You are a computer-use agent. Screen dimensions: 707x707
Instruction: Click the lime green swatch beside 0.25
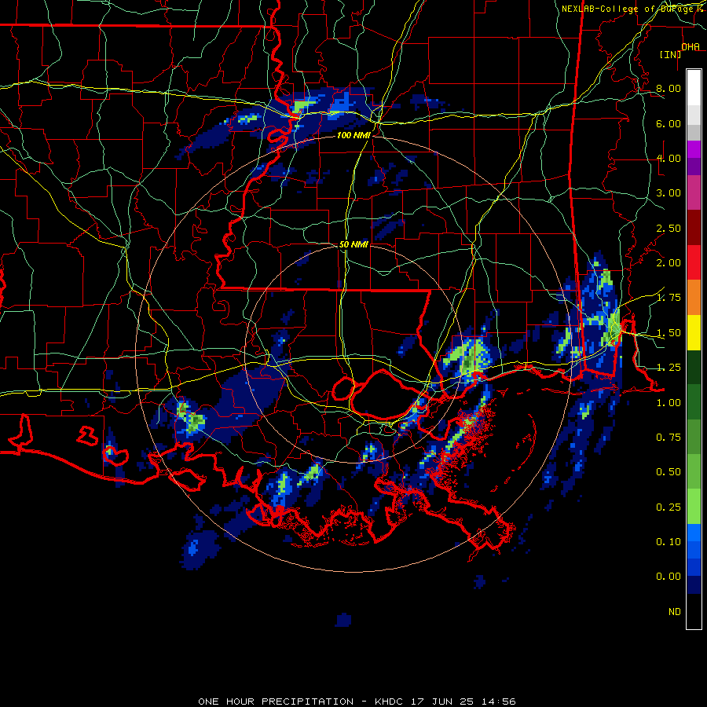pyautogui.click(x=694, y=507)
